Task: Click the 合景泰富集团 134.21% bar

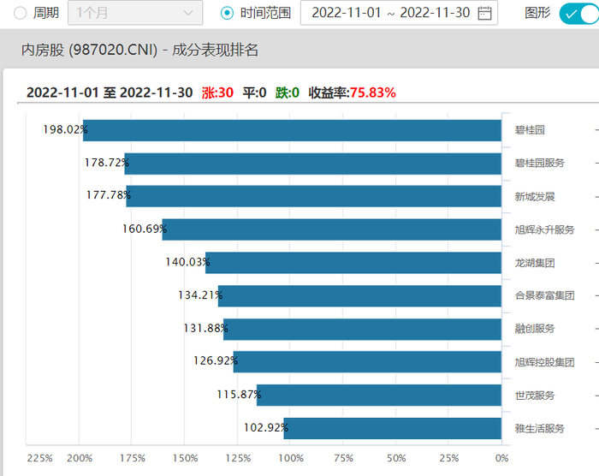Action: point(359,296)
